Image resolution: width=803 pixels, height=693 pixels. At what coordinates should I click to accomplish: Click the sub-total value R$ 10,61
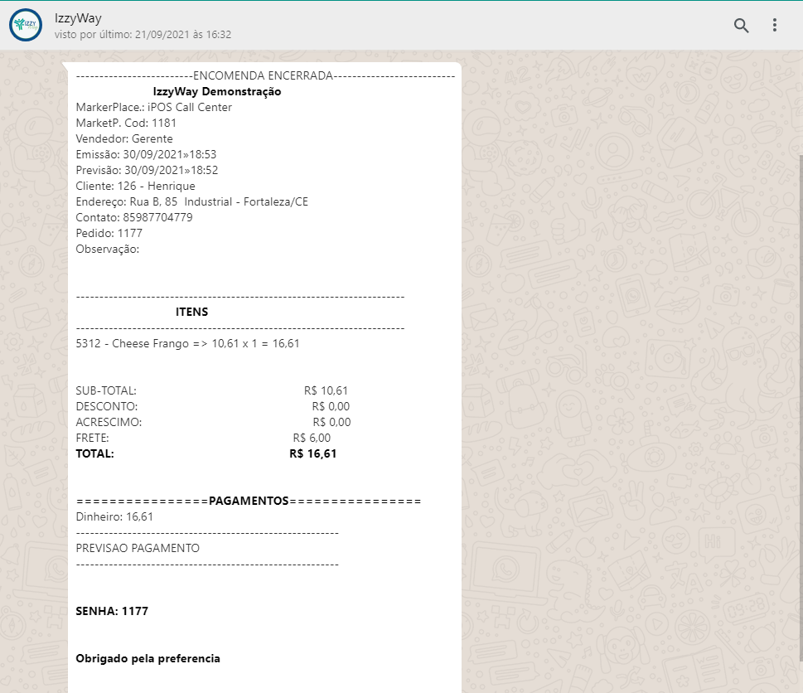[x=326, y=390]
